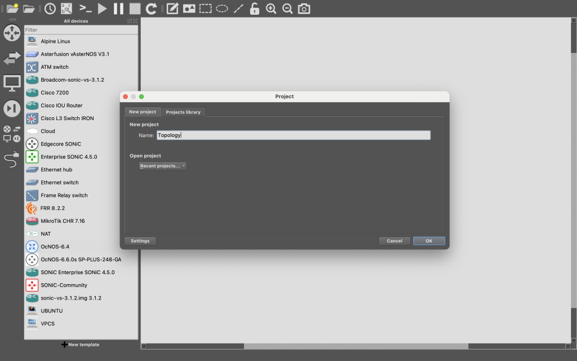Image resolution: width=577 pixels, height=361 pixels.
Task: Browse end devices via the monitor icon
Action: pos(12,82)
